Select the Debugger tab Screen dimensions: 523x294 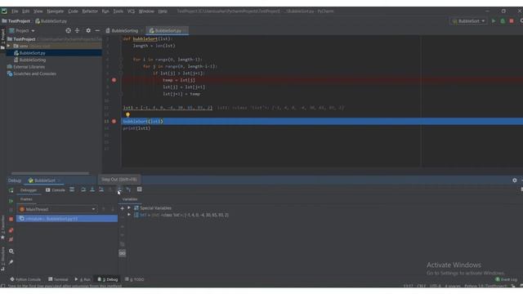[x=29, y=190]
